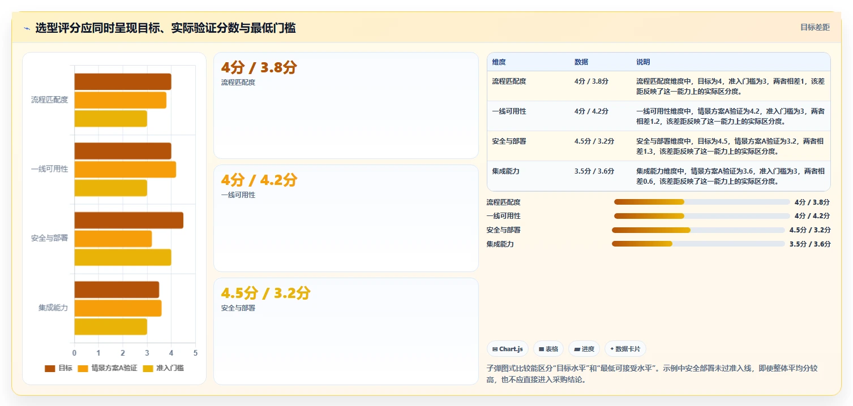The image size is (853, 406).
Task: Click the 数据 table column header
Action: [581, 62]
